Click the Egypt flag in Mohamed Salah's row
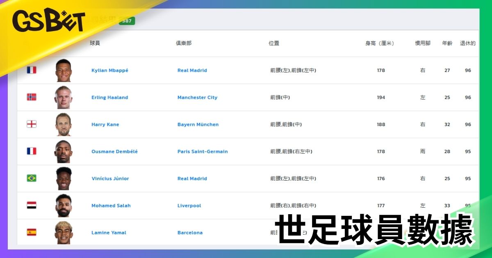Screen dimensions: 492x258 32,205
